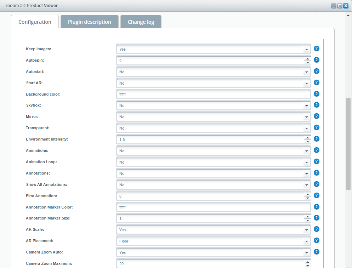Decrease Environment Intensity with down arrow
This screenshot has width=352, height=268.
coord(308,142)
